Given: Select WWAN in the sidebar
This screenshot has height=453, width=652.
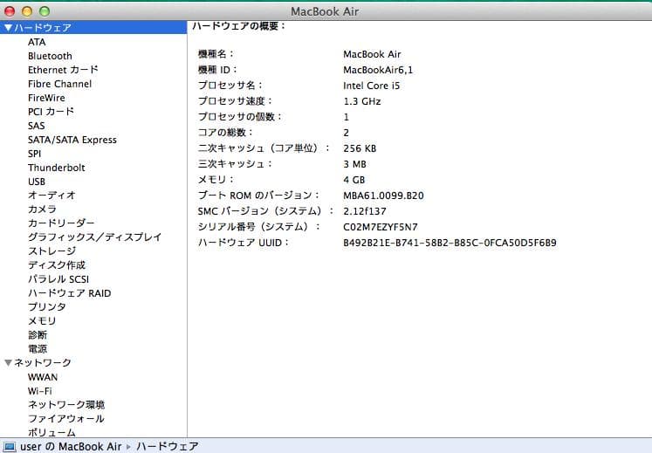Looking at the screenshot, I should tap(43, 377).
